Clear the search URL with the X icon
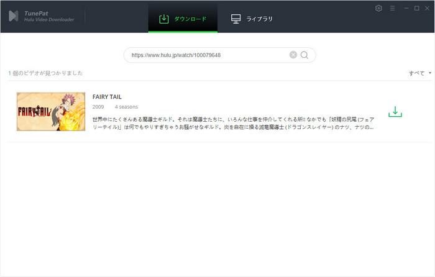The height and width of the screenshot is (277, 435). click(293, 55)
